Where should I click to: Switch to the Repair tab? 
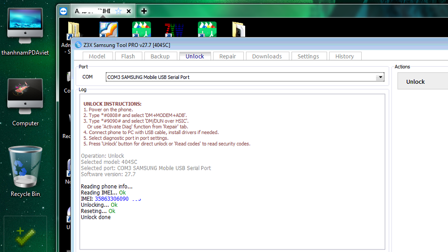pyautogui.click(x=228, y=56)
